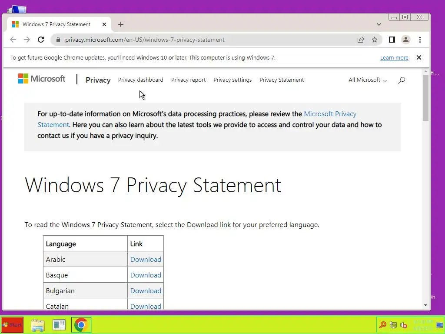Download the Bulgarian privacy statement
Screen dimensions: 445x334
[x=146, y=291]
